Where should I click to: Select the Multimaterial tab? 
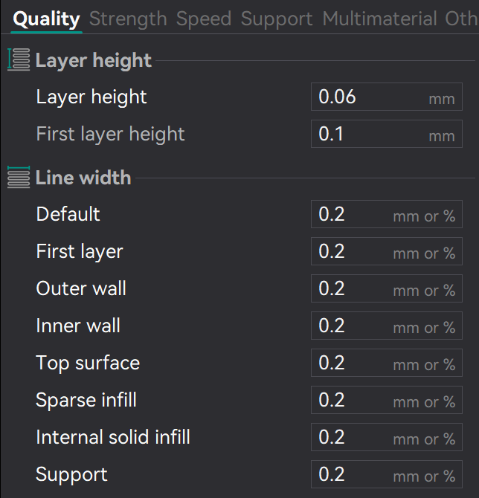tap(379, 19)
